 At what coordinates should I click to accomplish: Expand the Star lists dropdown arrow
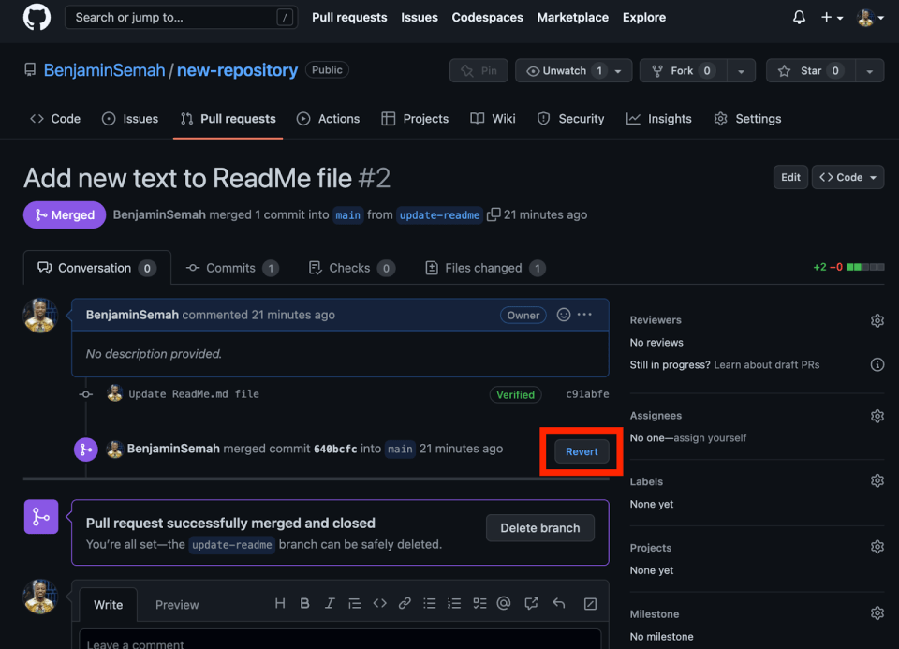[870, 71]
